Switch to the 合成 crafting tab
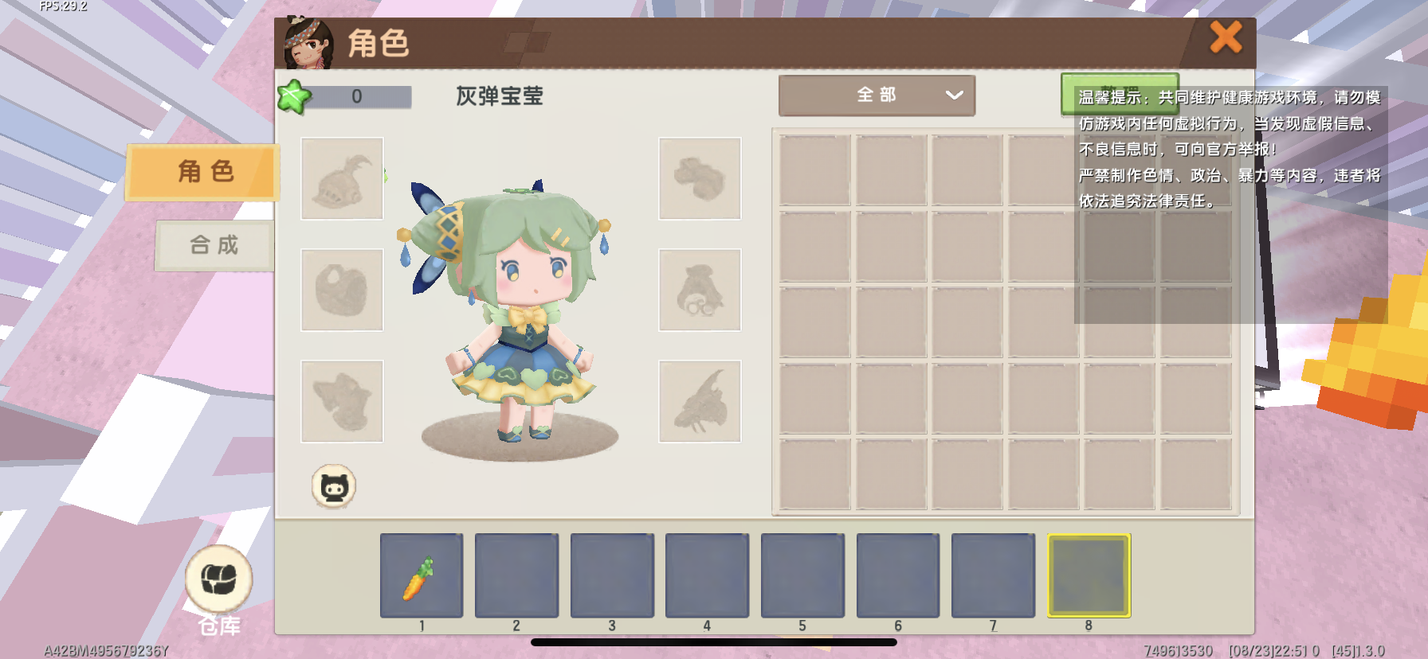Image resolution: width=1428 pixels, height=659 pixels. 214,245
